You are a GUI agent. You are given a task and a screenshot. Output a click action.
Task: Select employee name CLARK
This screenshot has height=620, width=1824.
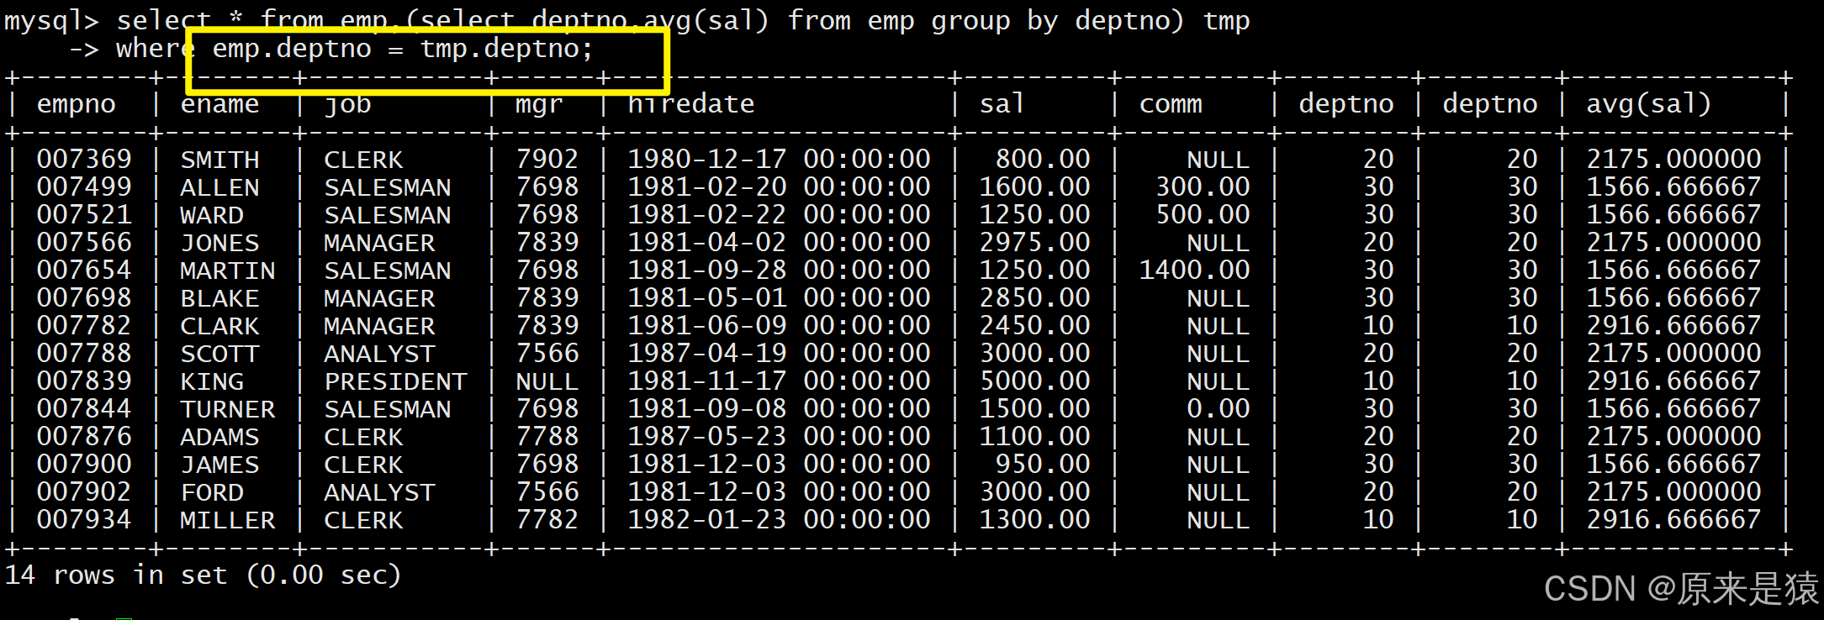click(x=219, y=326)
